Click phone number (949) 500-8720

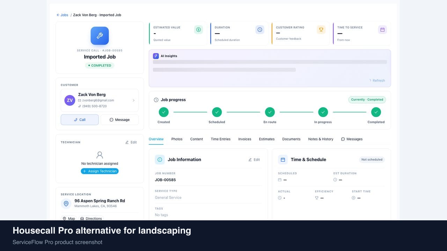(x=95, y=106)
